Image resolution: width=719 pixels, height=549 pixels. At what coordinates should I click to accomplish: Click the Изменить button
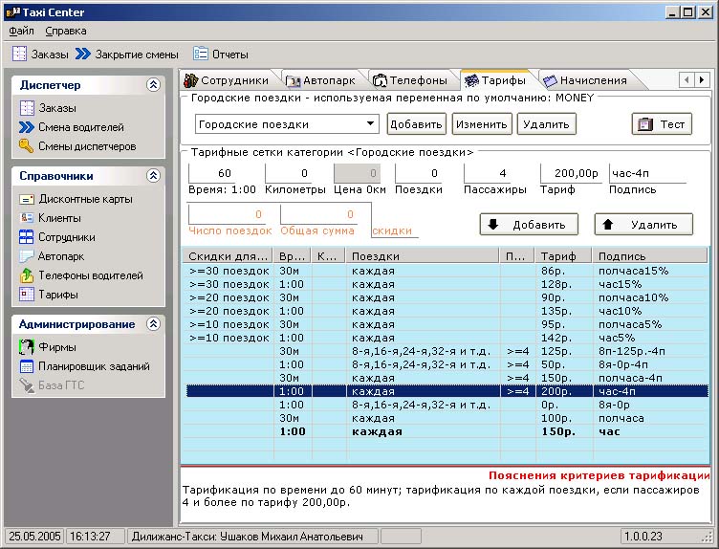click(x=482, y=123)
